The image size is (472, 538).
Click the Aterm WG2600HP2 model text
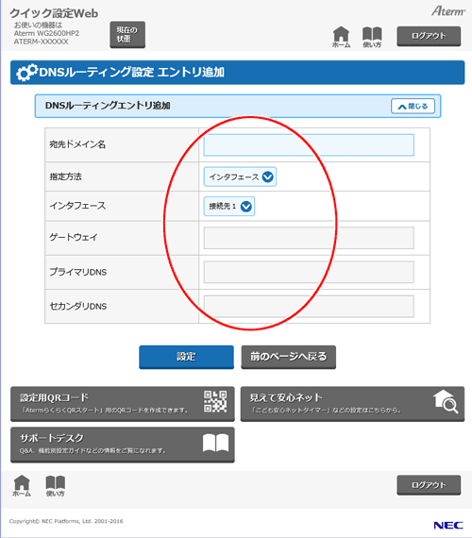(x=46, y=33)
